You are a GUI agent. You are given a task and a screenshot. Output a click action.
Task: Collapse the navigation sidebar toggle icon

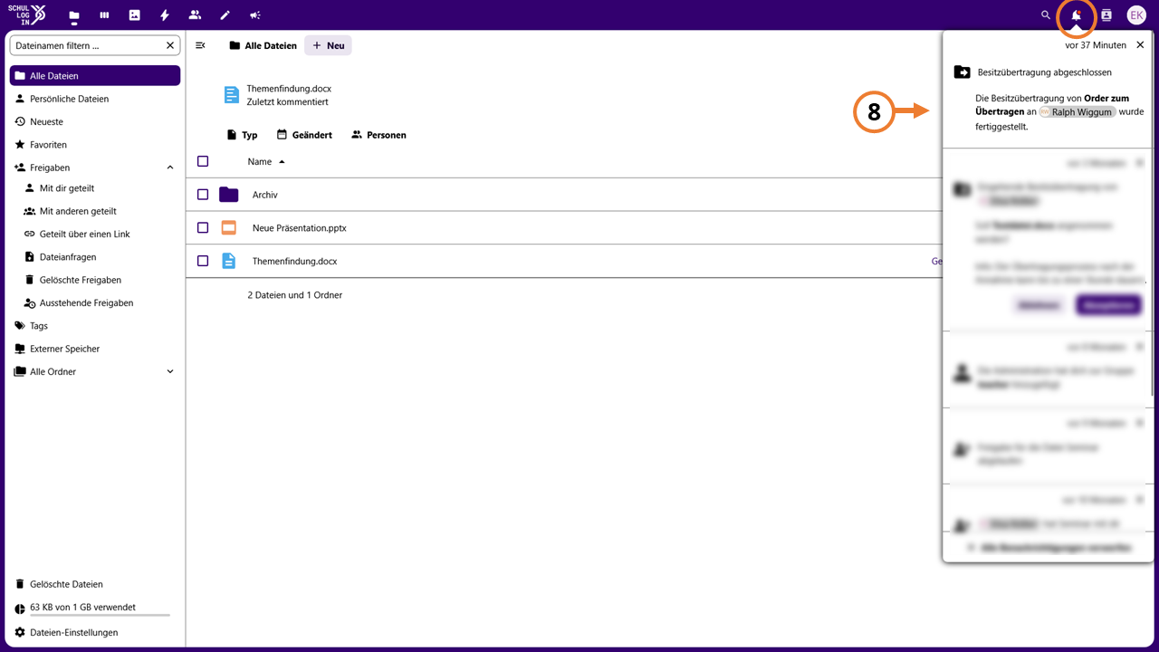201,45
